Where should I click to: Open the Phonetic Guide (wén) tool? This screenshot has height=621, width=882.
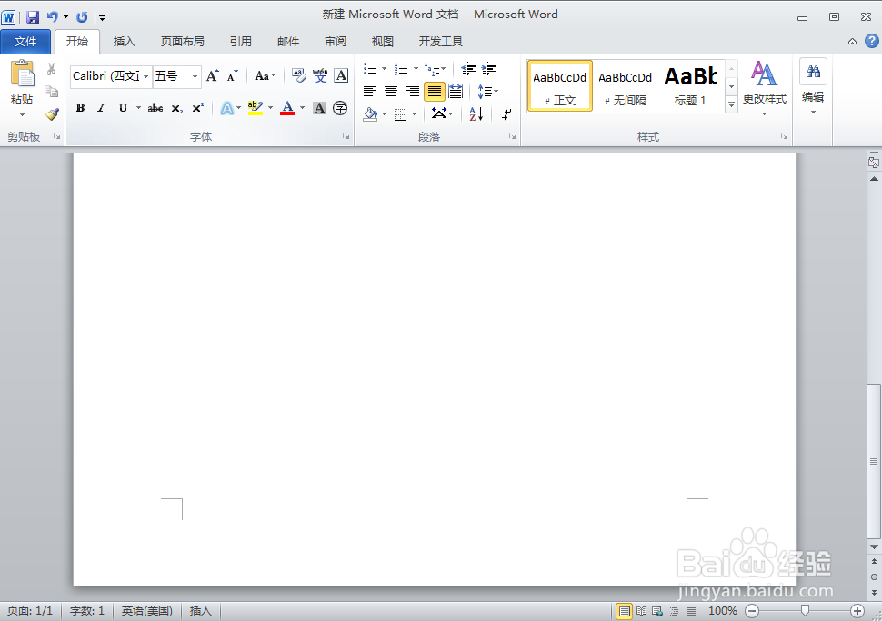[x=320, y=75]
